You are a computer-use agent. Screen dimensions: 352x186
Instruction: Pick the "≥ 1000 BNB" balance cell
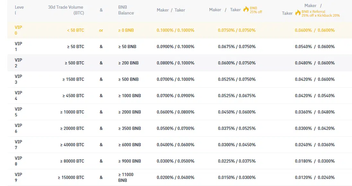[129, 96]
